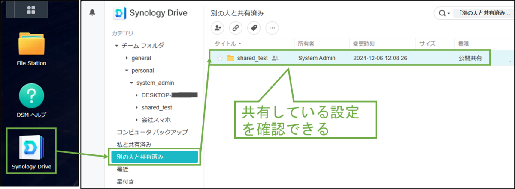Click the Synology Drive title text
Image resolution: width=515 pixels, height=189 pixels.
pyautogui.click(x=158, y=13)
